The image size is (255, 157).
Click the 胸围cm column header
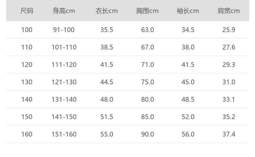point(148,11)
